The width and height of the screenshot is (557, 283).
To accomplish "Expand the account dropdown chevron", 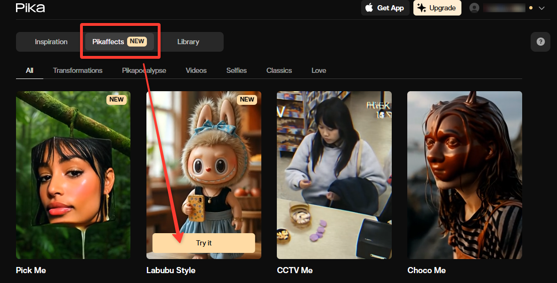I will (x=541, y=8).
